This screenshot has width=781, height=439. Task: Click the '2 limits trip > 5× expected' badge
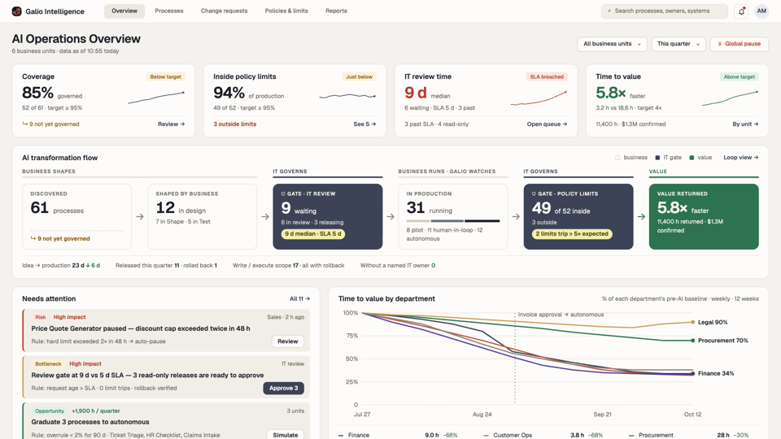click(572, 233)
